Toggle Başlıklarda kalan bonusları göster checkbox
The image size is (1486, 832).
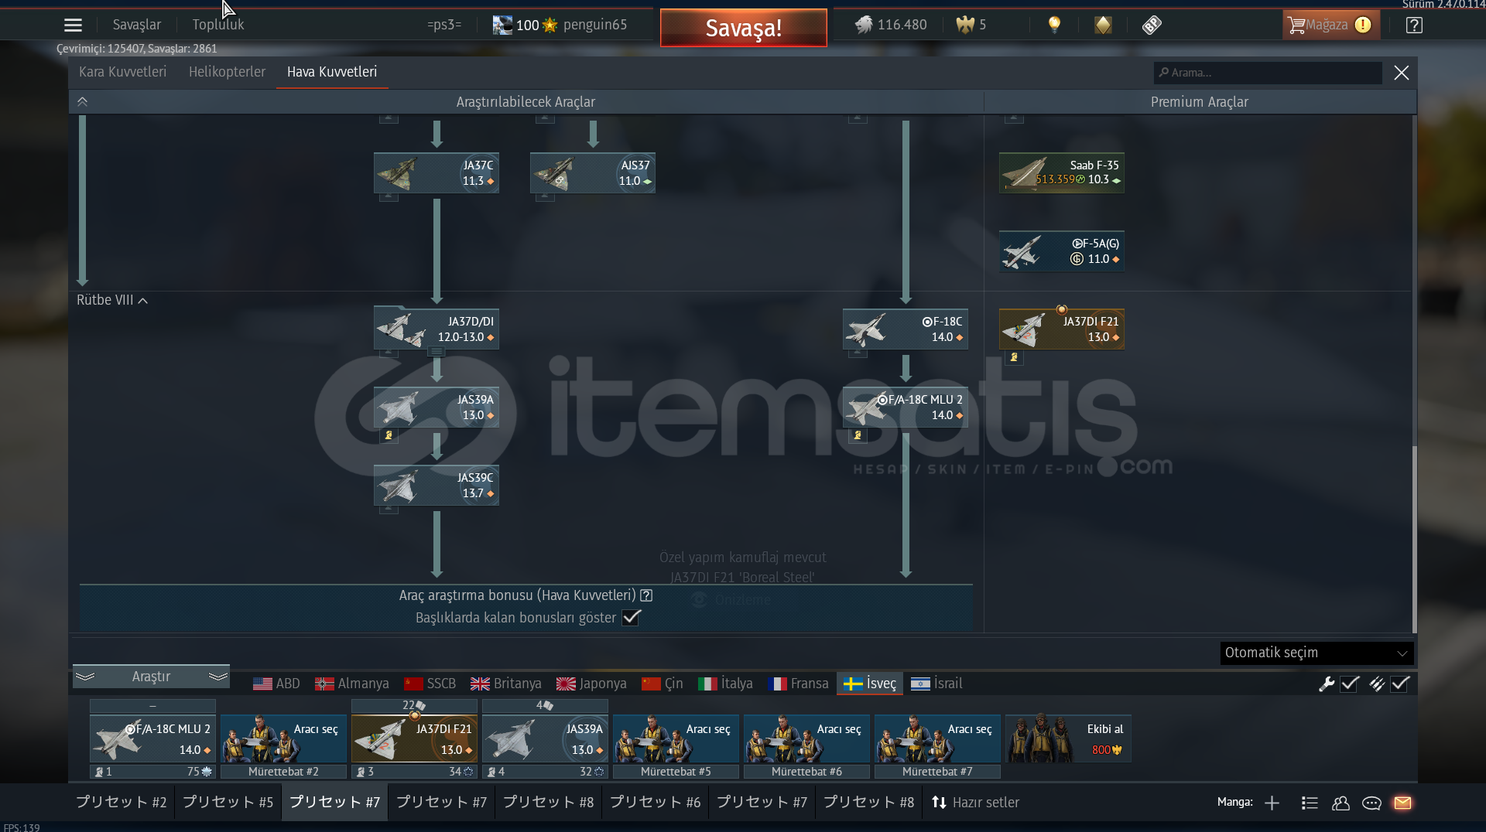[x=632, y=617]
